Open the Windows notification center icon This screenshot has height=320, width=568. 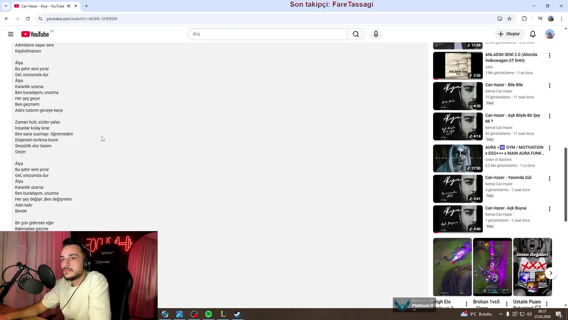pyautogui.click(x=559, y=314)
